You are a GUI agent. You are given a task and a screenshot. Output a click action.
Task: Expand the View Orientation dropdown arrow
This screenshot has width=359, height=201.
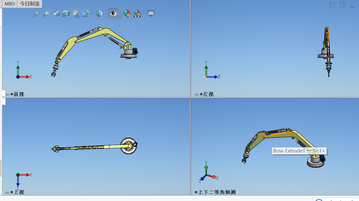[93, 14]
